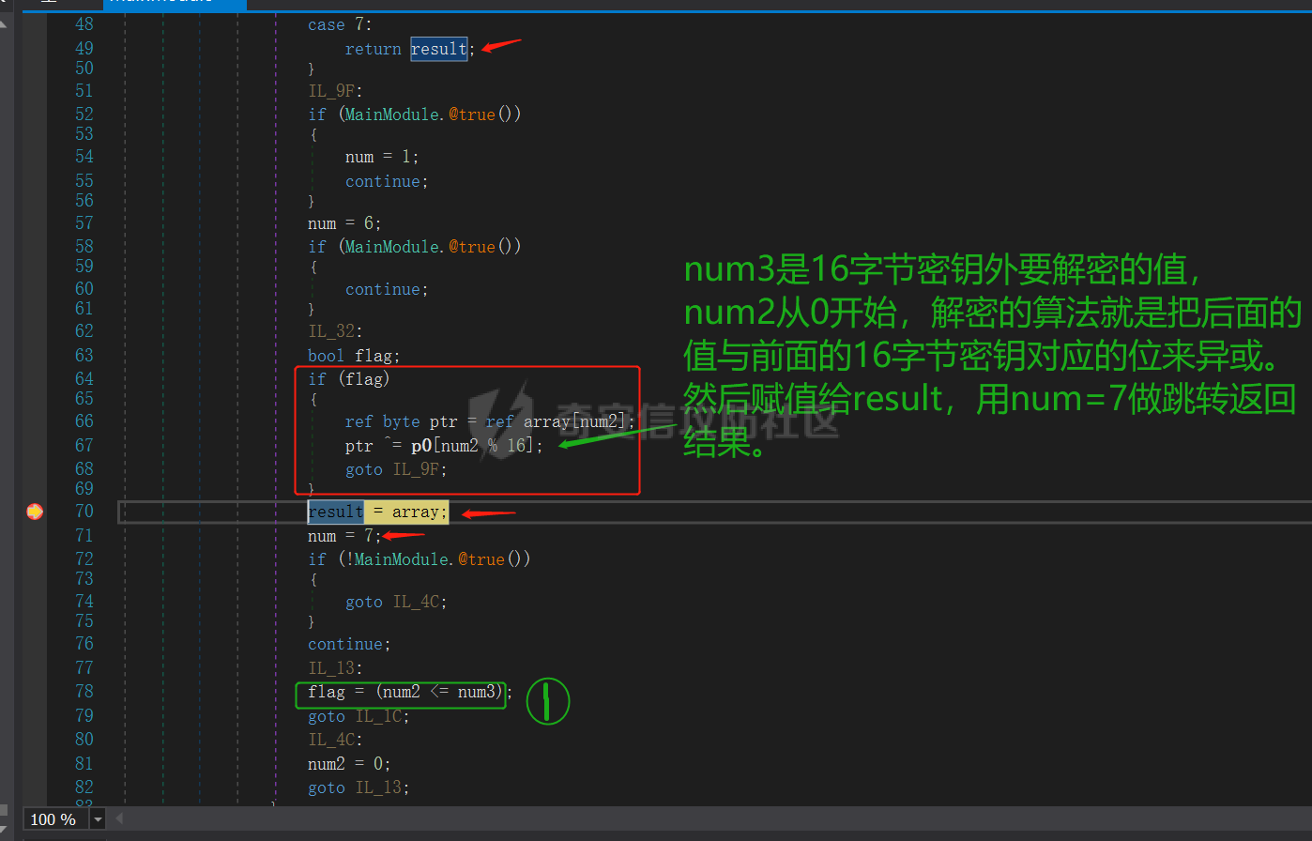
Task: Click the 'IL_4C:' label on line 80
Action: 335,740
